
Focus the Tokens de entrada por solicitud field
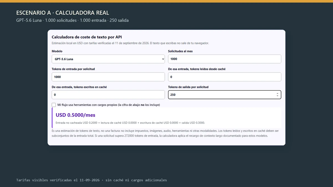click(x=108, y=77)
